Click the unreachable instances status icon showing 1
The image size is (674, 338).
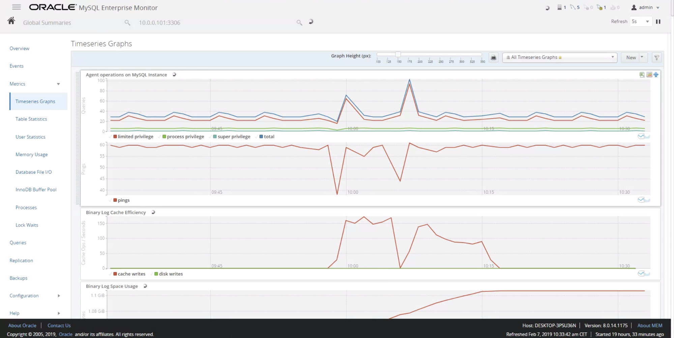(x=599, y=7)
